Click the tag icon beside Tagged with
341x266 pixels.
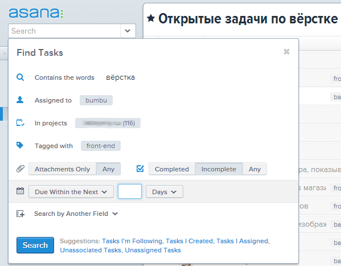20,145
